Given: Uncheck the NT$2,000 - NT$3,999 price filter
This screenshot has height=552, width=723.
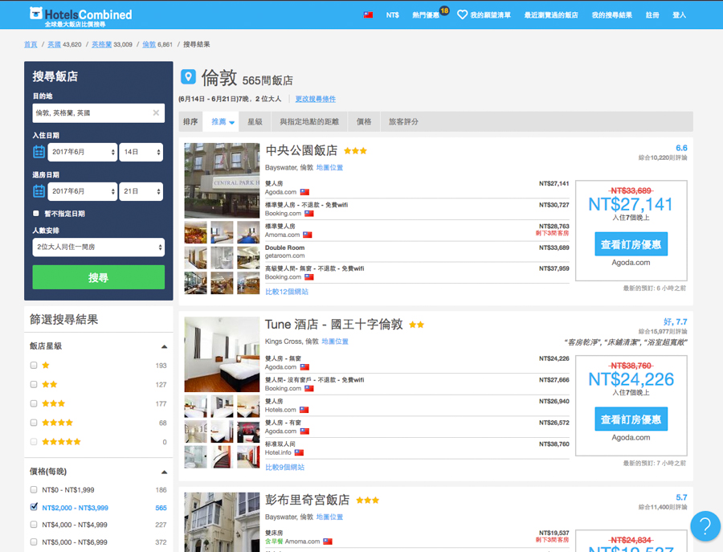Looking at the screenshot, I should (34, 507).
